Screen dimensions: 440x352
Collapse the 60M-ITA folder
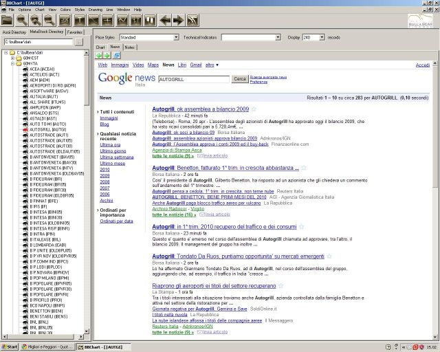click(12, 64)
